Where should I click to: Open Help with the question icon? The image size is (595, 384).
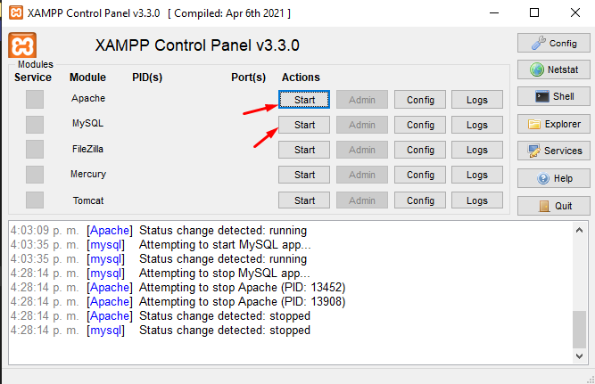tap(553, 178)
